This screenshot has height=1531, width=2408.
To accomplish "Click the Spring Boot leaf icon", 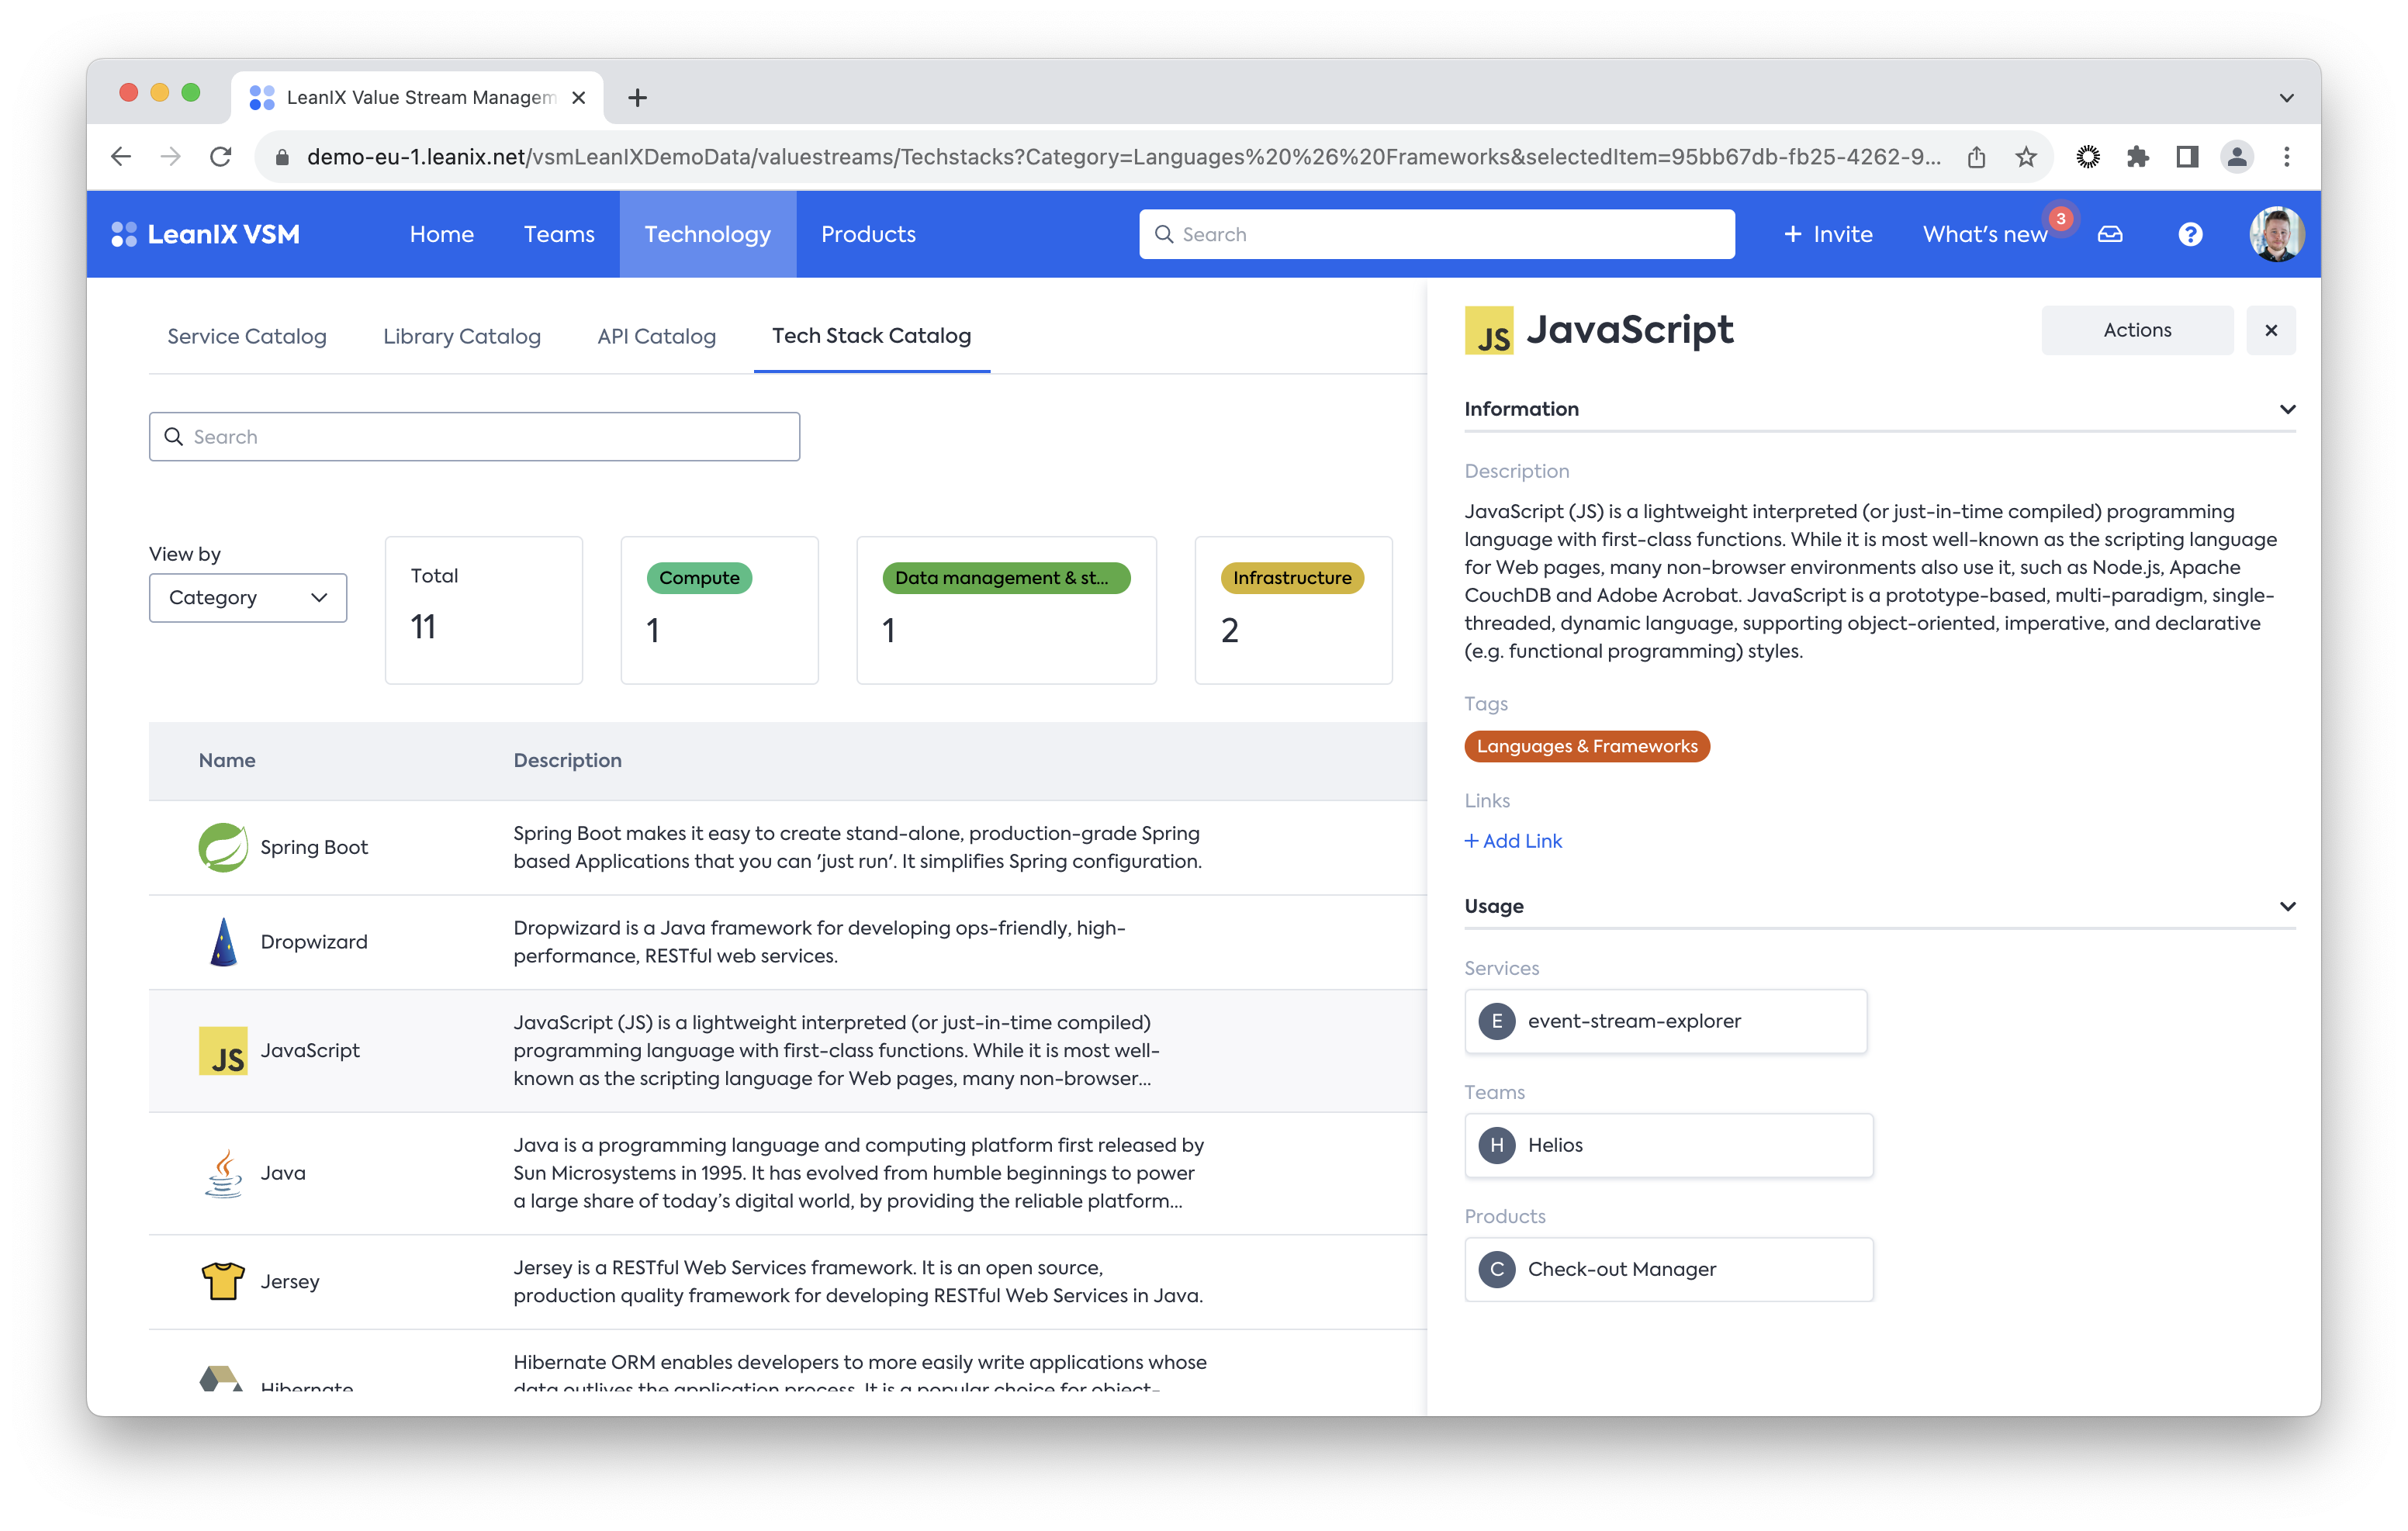I will click(x=223, y=847).
